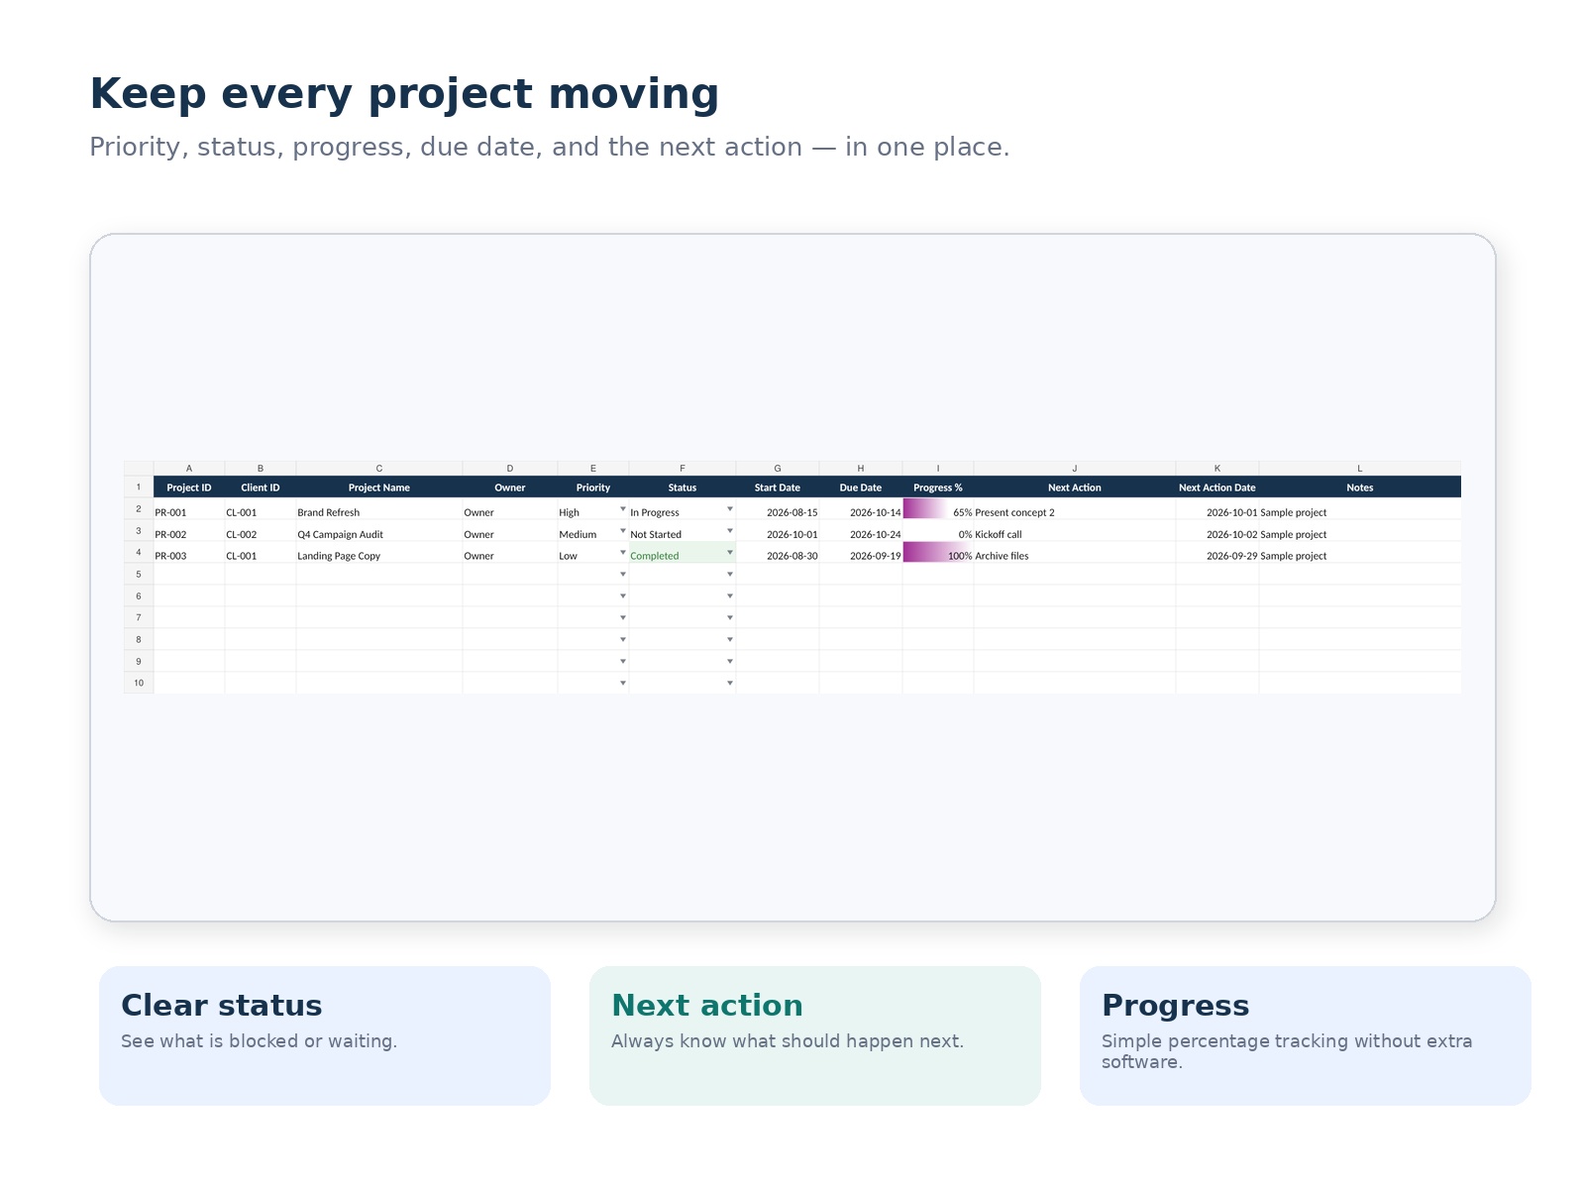1585x1189 pixels.
Task: Select column A header letter
Action: [189, 469]
